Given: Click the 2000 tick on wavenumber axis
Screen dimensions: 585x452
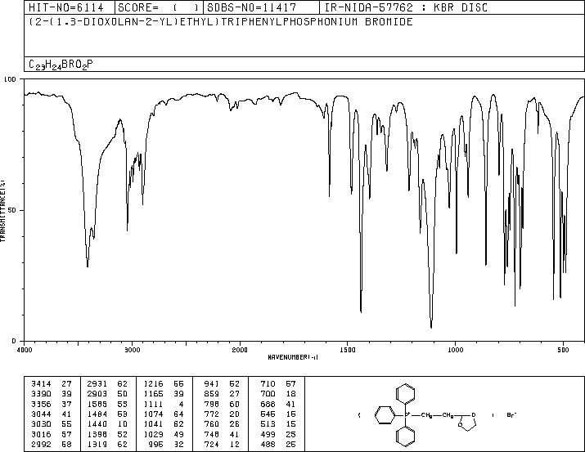Looking at the screenshot, I should pyautogui.click(x=240, y=350).
